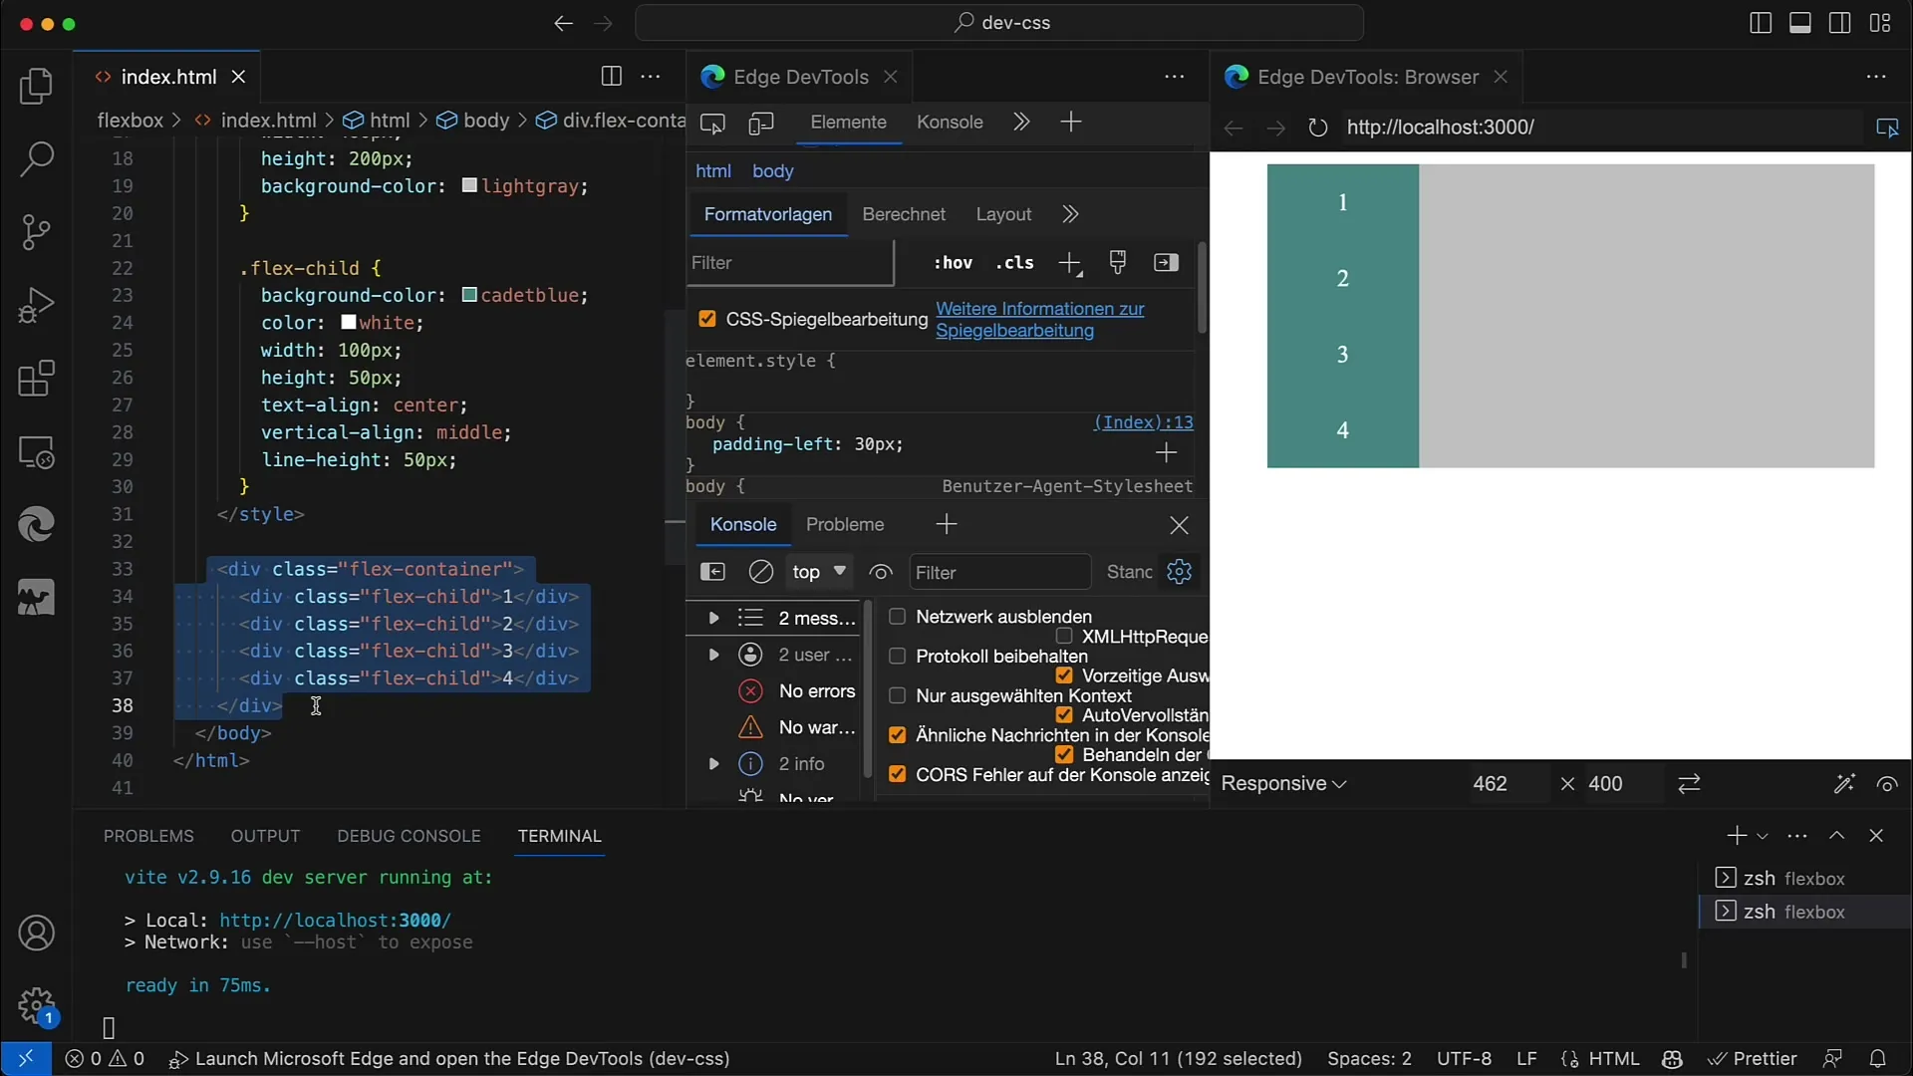Open Weitere Informationen zur Spiegelbearbeitung link
1913x1076 pixels.
click(1040, 320)
